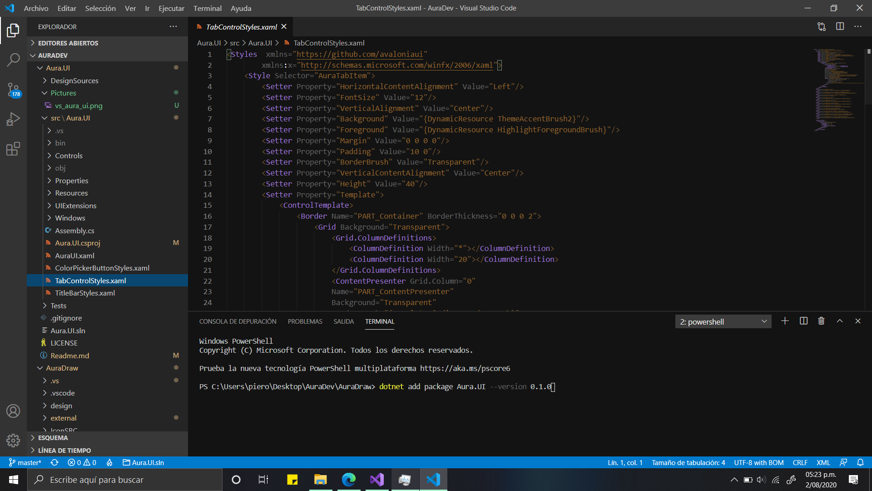
Task: Expand the Controls folder
Action: (x=69, y=155)
